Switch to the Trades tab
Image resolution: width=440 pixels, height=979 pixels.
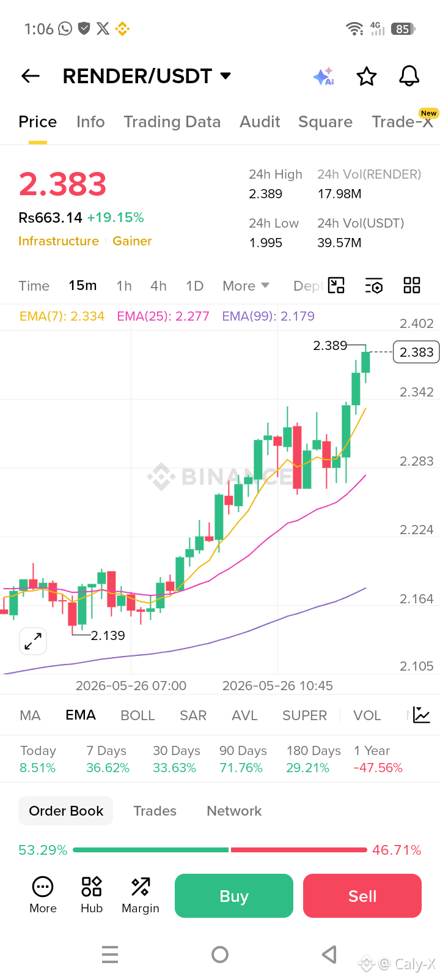(155, 811)
